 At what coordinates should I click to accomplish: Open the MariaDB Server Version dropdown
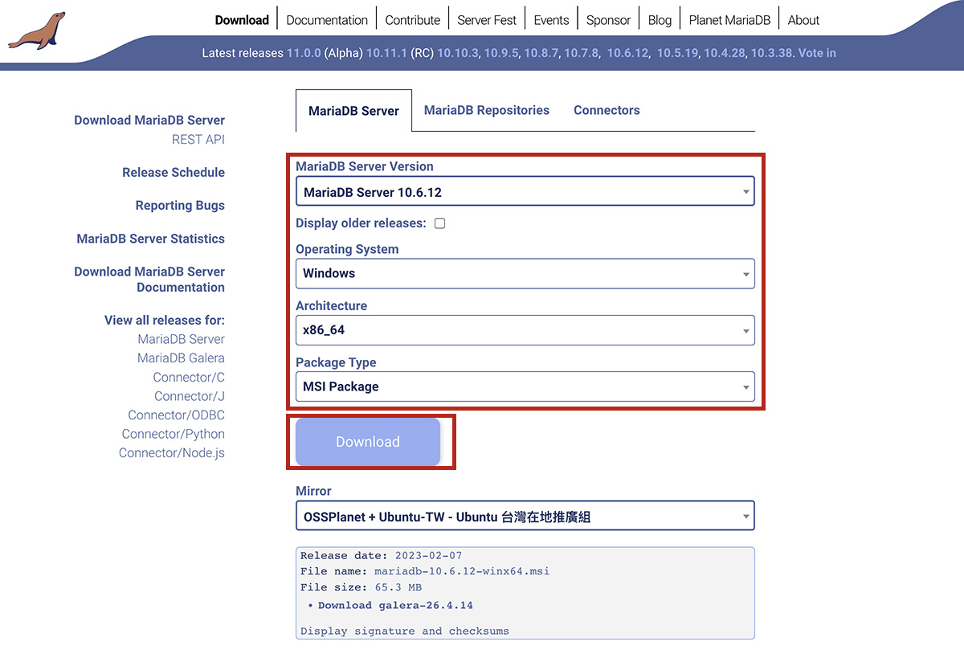pyautogui.click(x=525, y=192)
